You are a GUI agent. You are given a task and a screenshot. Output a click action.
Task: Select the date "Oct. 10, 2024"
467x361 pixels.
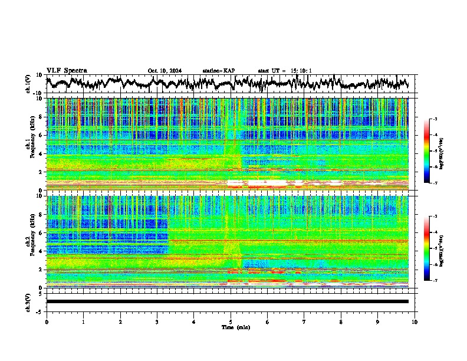coord(165,71)
